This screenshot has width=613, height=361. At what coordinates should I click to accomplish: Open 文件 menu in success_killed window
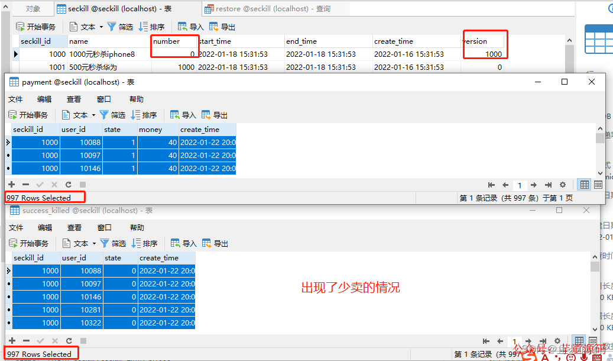coord(16,227)
